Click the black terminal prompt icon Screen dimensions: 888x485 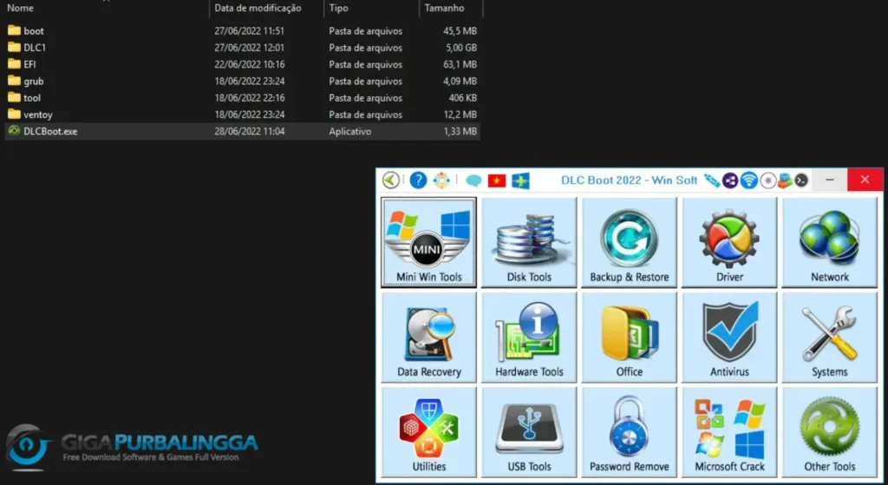[800, 180]
